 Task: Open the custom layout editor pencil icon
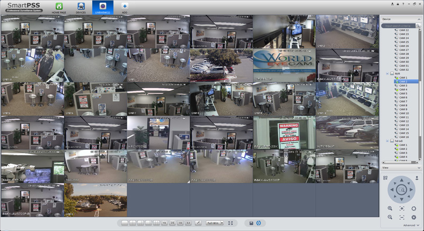(x=198, y=223)
